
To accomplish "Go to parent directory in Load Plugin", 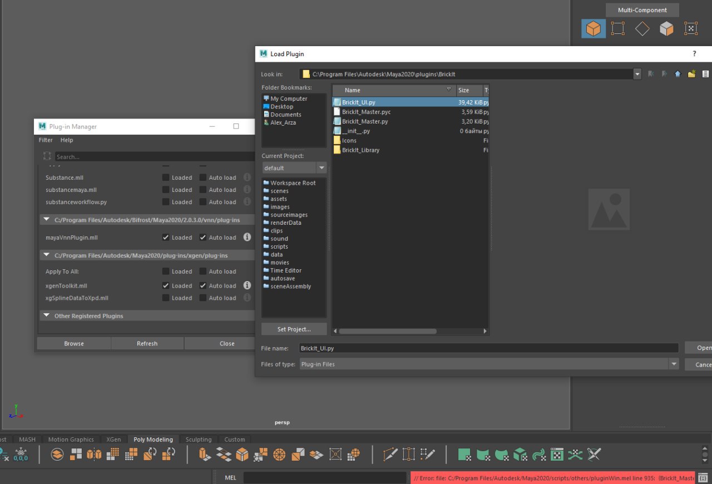I will (678, 73).
